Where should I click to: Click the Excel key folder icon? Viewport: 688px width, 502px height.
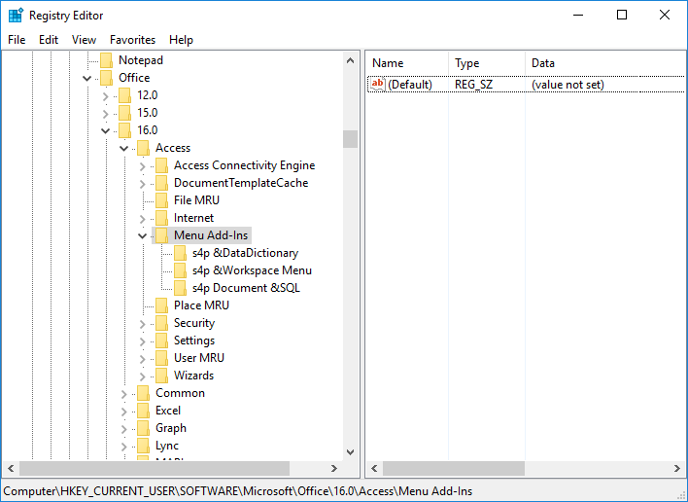[143, 412]
